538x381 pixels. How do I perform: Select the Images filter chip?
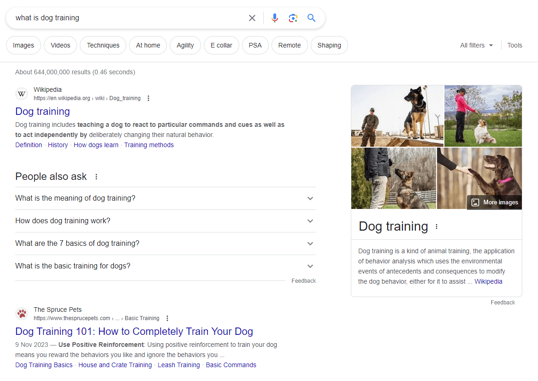coord(24,45)
